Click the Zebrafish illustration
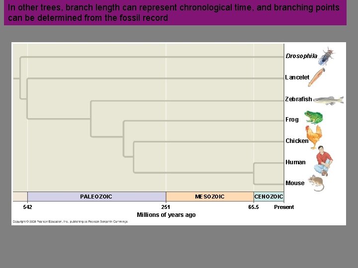 coord(329,100)
